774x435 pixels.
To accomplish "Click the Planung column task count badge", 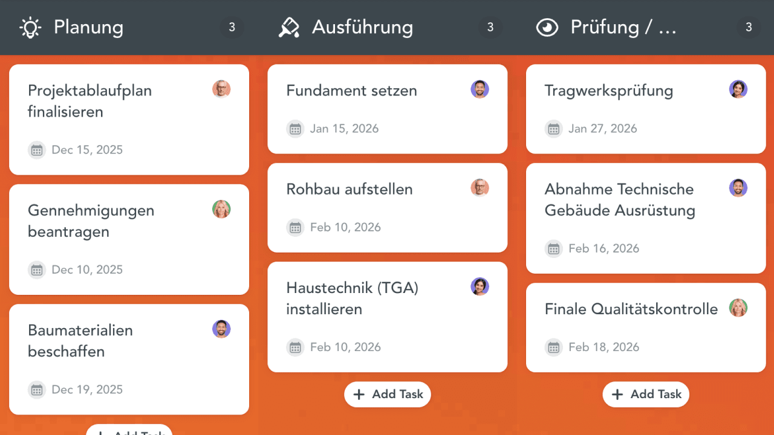I will pos(232,27).
